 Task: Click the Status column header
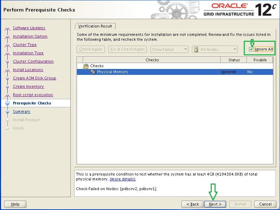[234, 60]
